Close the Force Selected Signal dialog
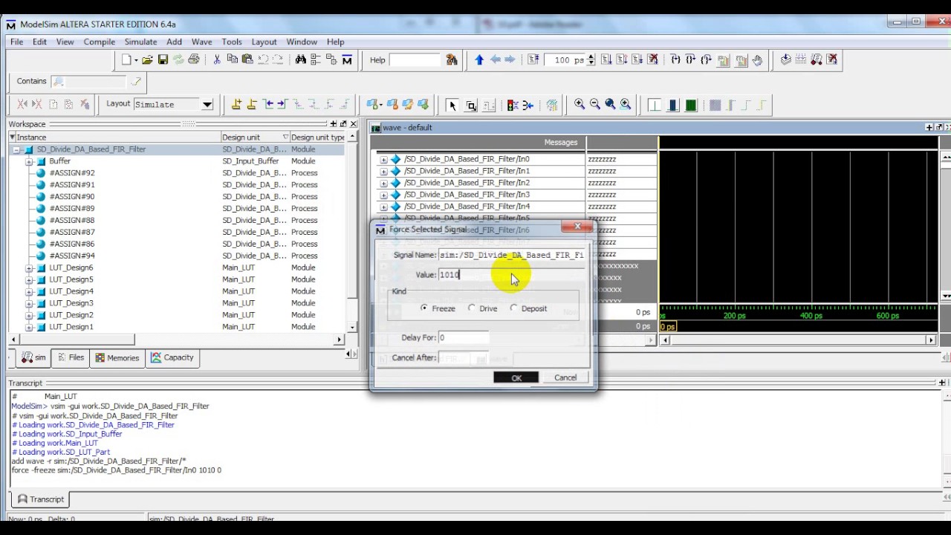The image size is (951, 535). [577, 226]
